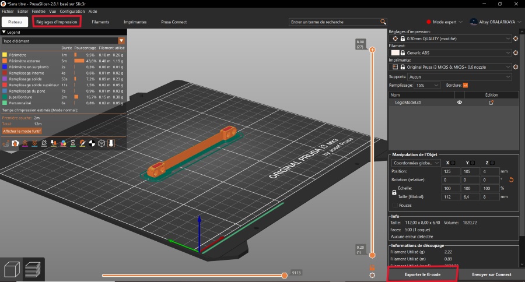Open the Configuration menu

[72, 11]
